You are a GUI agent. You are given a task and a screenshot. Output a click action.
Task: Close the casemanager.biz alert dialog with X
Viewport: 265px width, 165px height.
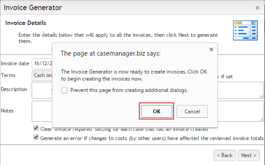[x=211, y=49]
